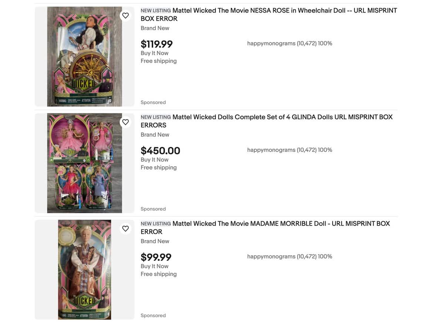
Task: Click Free shipping under the $450.00 price
Action: pos(158,167)
